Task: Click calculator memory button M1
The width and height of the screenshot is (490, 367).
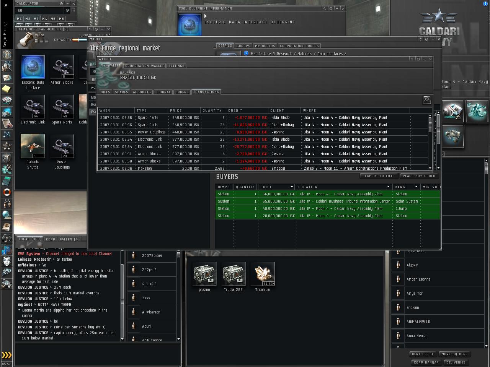Action: pyautogui.click(x=20, y=19)
